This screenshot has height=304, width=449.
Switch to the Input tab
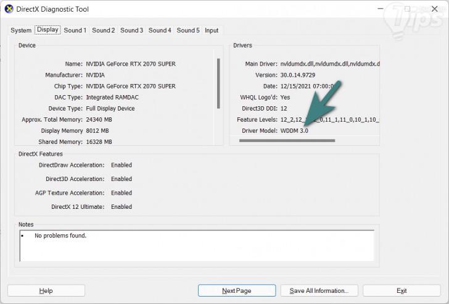[x=212, y=30]
